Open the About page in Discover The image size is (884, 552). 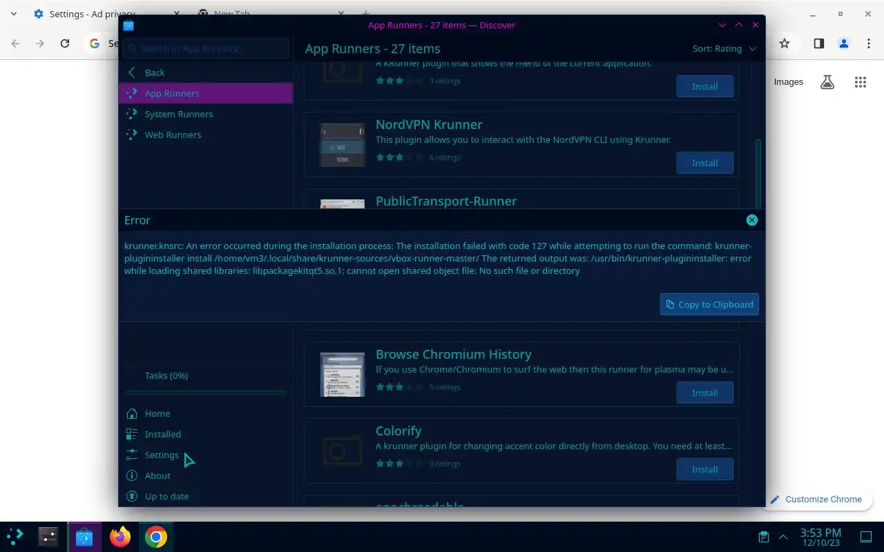[x=206, y=475]
